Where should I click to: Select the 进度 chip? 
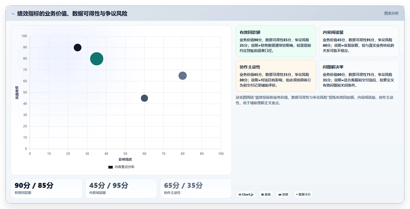(x=283, y=194)
